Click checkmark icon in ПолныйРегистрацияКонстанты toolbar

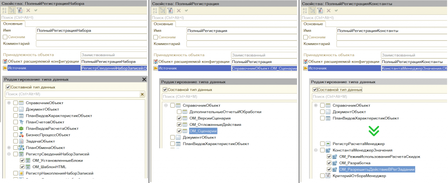coord(336,10)
